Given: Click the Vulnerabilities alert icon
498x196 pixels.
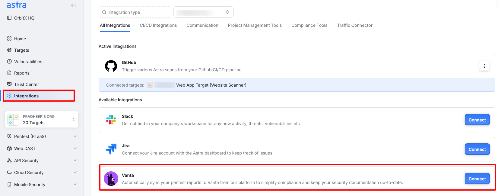Looking at the screenshot, I should (x=9, y=61).
